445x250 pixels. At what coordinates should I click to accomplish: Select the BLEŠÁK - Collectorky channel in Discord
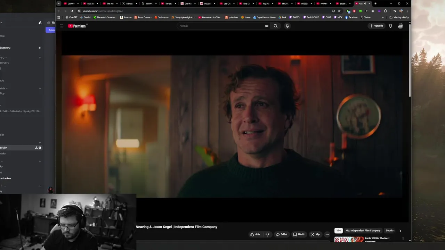pyautogui.click(x=20, y=111)
